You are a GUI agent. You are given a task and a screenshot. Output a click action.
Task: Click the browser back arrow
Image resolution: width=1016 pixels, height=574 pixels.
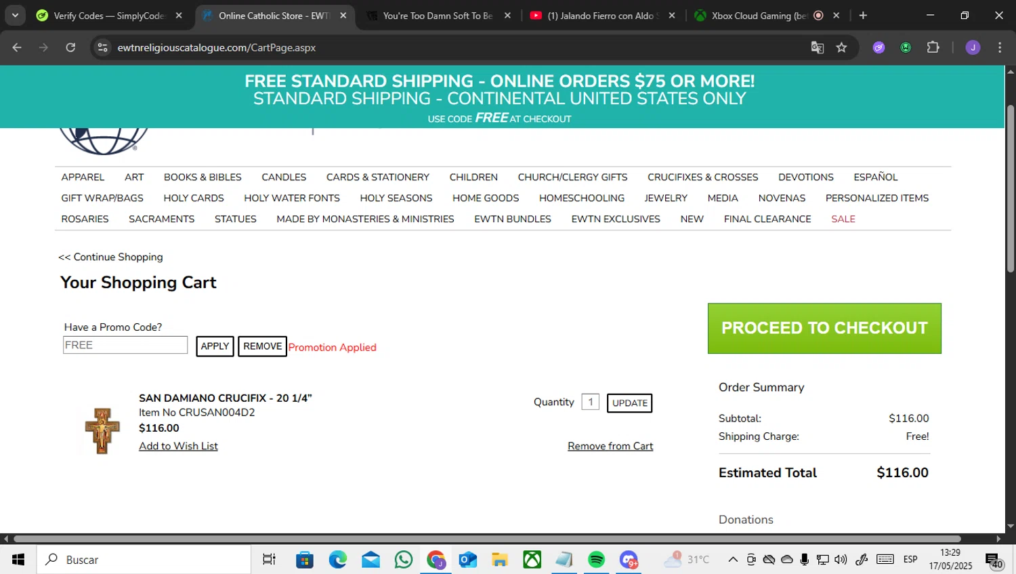coord(17,47)
